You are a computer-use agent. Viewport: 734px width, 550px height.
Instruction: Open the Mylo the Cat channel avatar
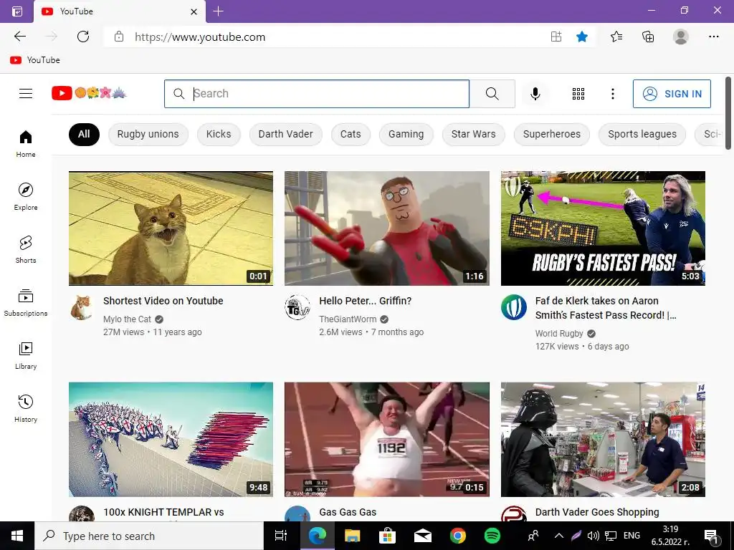point(82,307)
